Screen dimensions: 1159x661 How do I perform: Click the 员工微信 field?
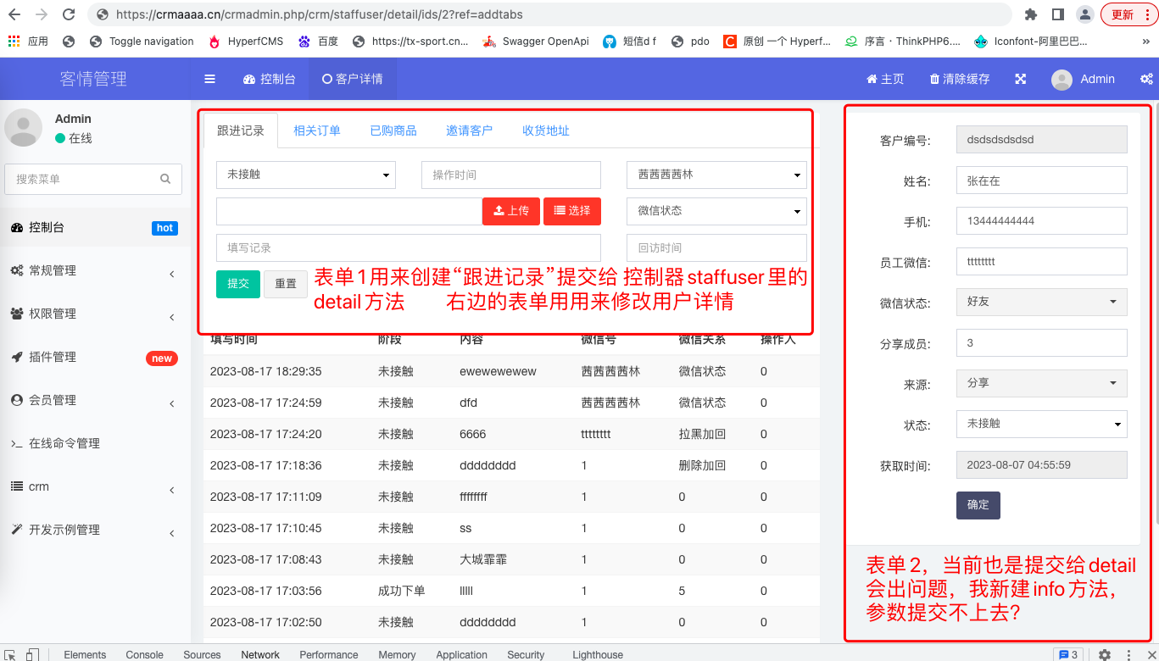1042,262
